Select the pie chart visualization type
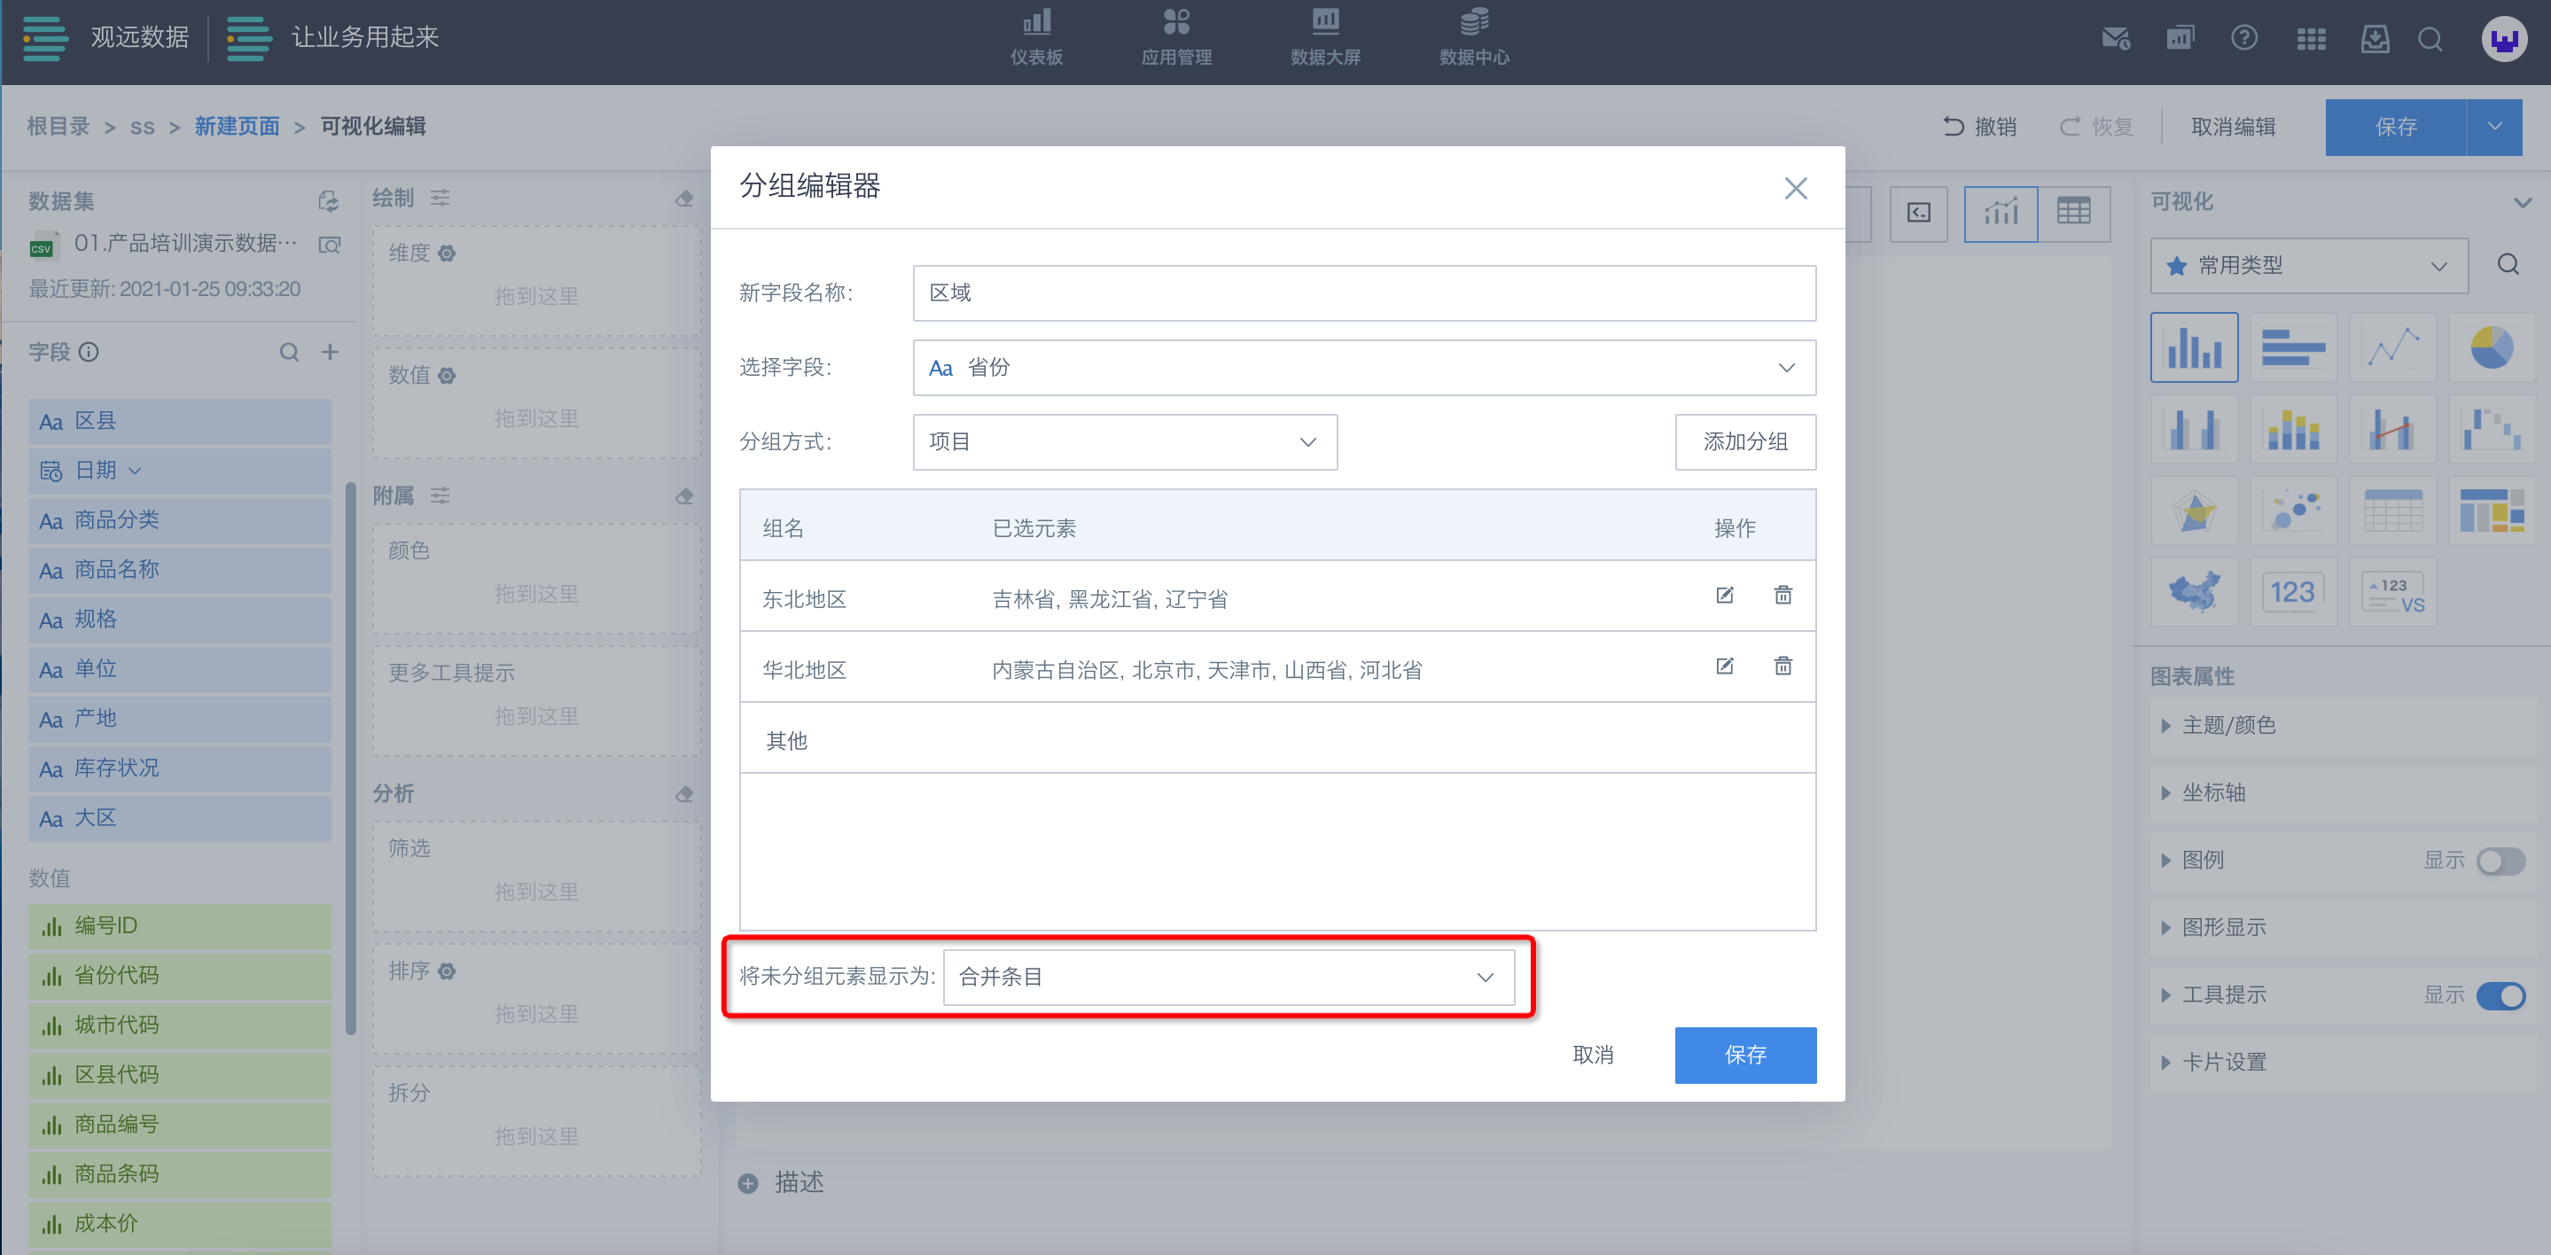The image size is (2551, 1255). (2492, 347)
